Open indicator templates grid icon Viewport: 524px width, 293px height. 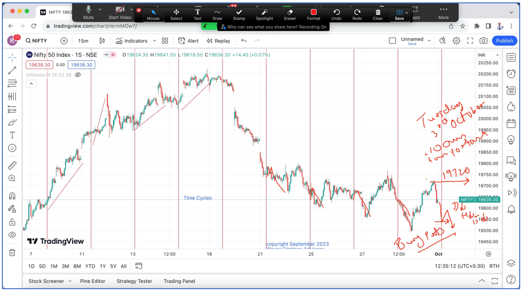(165, 41)
